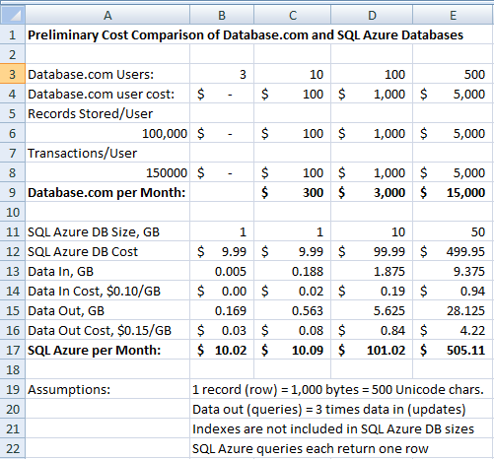Click the 10.09 monthly total cell
This screenshot has width=494, height=459.
coord(292,350)
